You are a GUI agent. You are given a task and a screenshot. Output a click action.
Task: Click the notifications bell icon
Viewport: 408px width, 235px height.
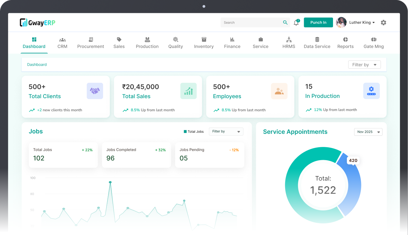click(296, 23)
